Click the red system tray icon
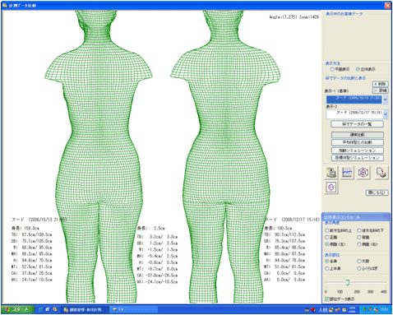 [x=313, y=310]
